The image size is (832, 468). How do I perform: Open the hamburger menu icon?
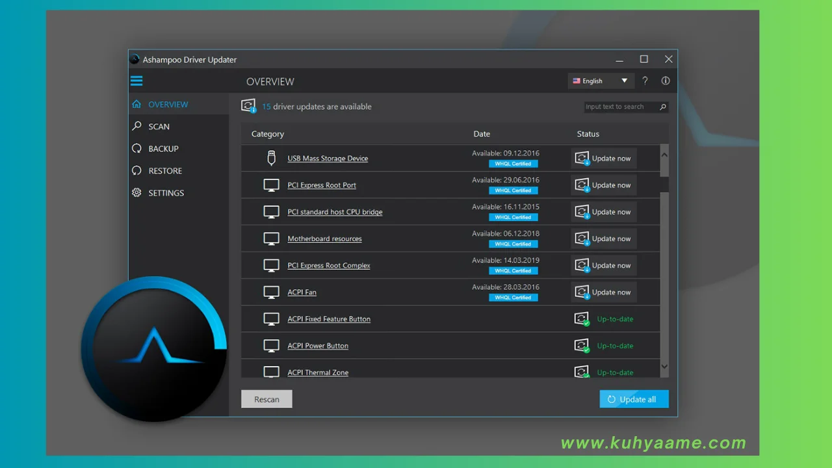(x=136, y=81)
